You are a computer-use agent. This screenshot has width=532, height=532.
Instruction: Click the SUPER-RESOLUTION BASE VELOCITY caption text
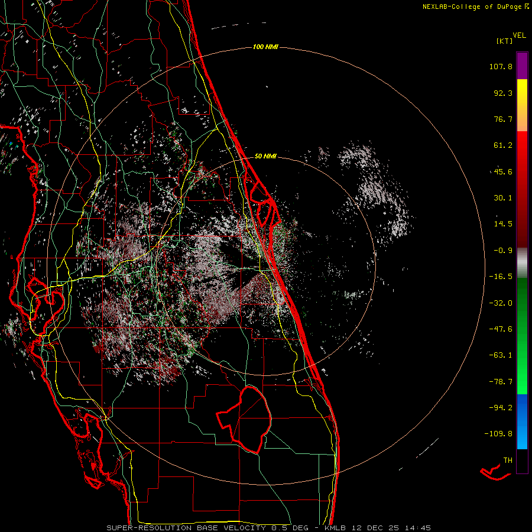[x=187, y=528]
